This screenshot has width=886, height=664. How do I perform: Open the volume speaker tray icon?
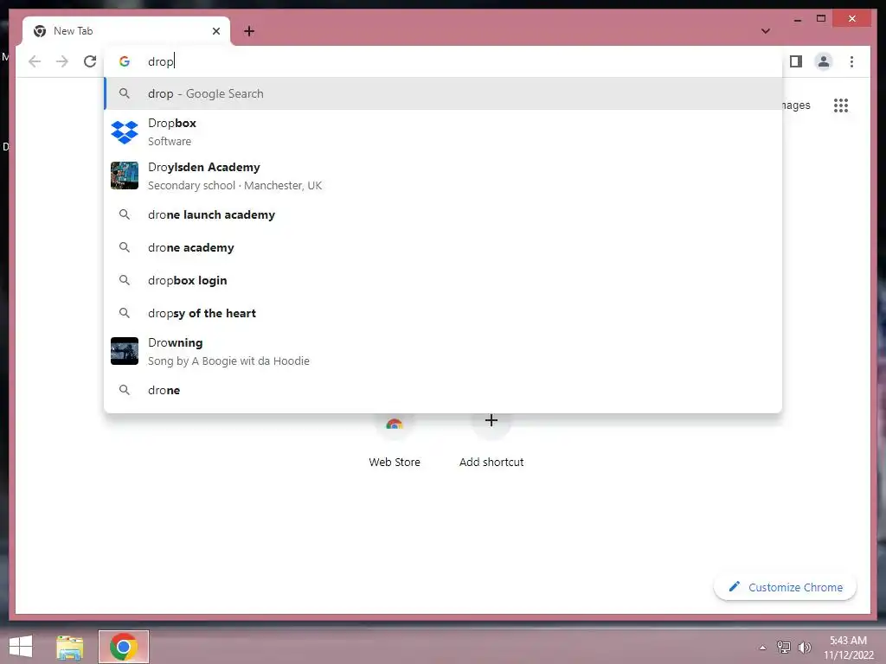(x=804, y=647)
